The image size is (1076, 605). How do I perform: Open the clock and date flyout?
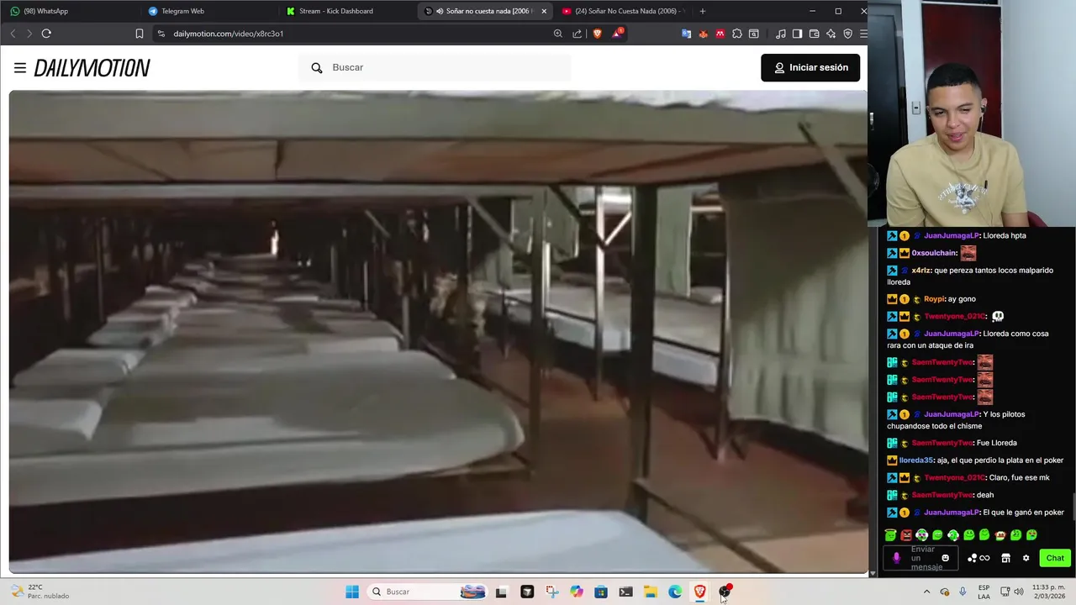pyautogui.click(x=1049, y=592)
